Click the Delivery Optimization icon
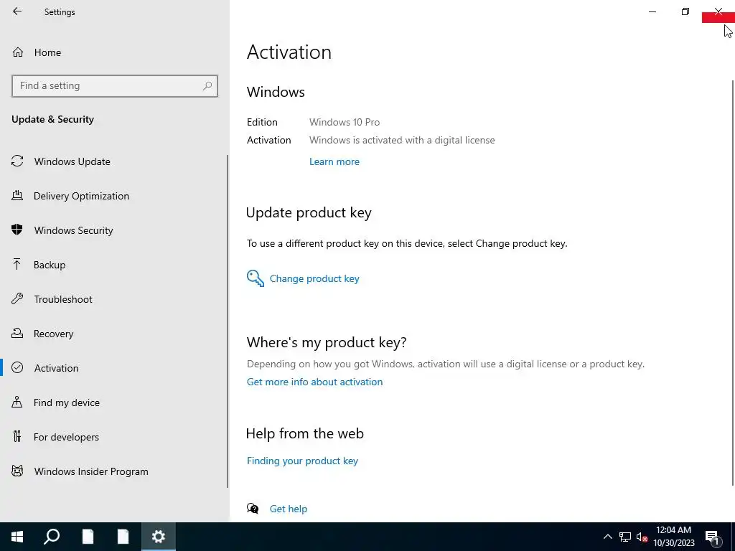The image size is (735, 551). coord(17,195)
